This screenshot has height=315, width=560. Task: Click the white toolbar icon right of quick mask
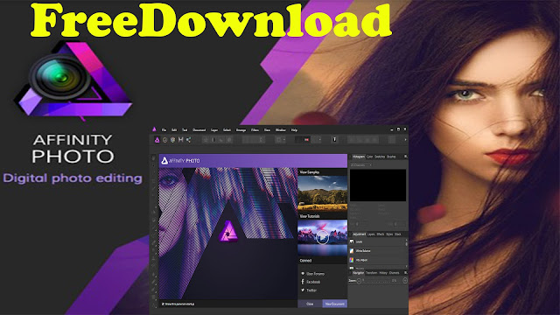334,140
